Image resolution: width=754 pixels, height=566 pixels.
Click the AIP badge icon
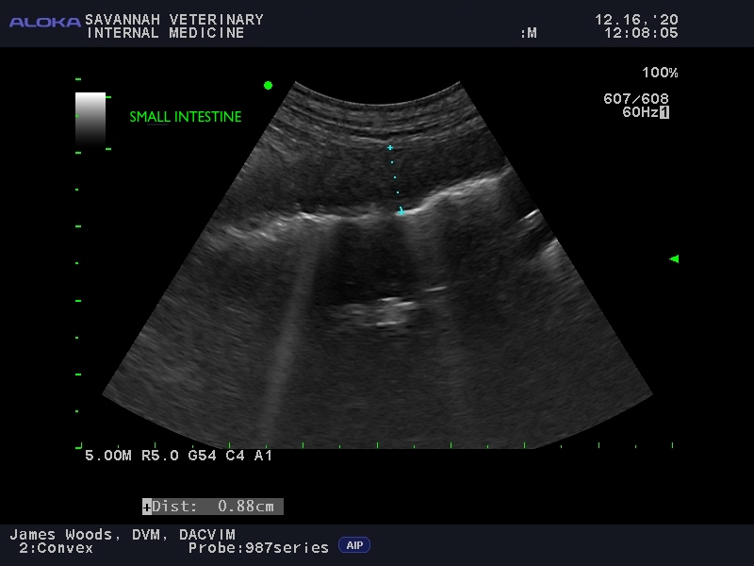pos(354,545)
